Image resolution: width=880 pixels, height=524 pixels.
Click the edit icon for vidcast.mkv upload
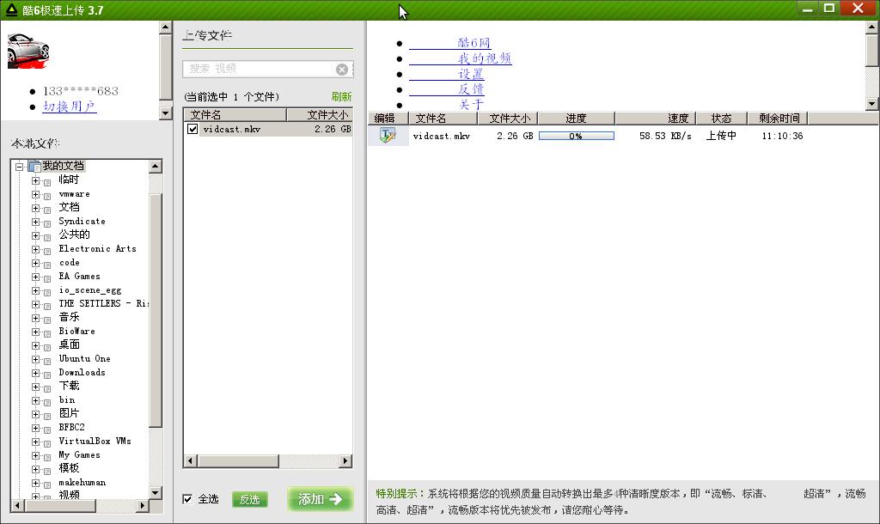tap(388, 135)
